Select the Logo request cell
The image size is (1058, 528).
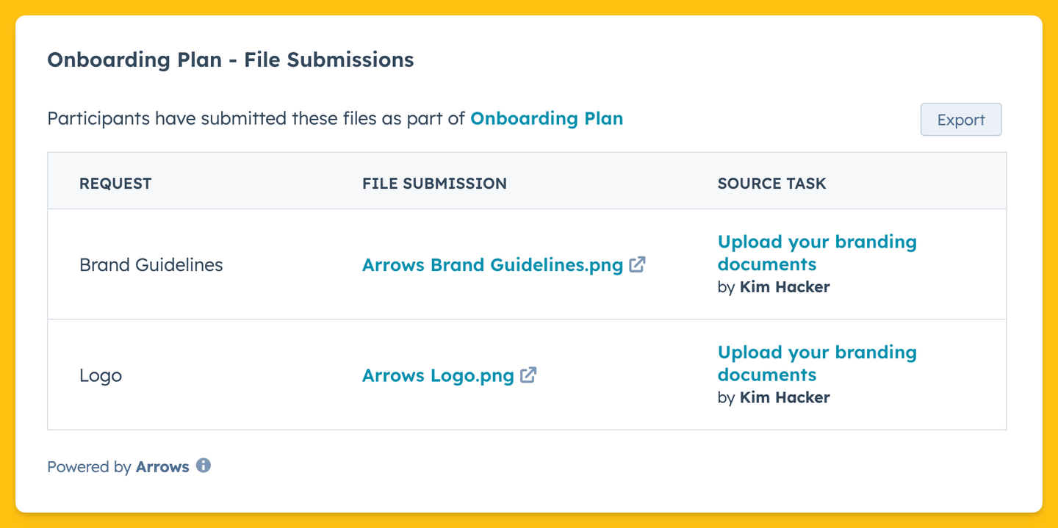(x=101, y=375)
